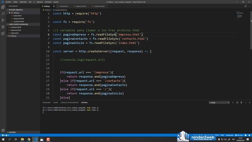252x142 pixels.
Task: Click the errors and warnings status indicator
Action: point(5,135)
